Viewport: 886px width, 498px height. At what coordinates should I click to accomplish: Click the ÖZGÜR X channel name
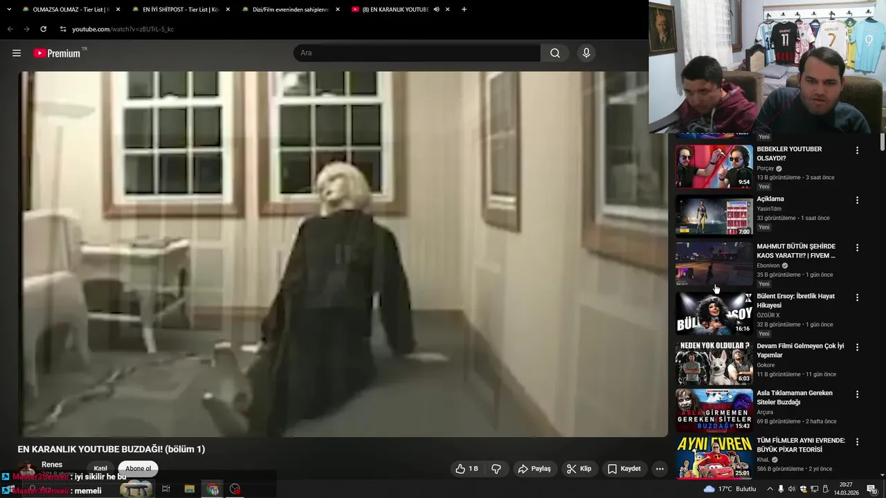pos(768,315)
